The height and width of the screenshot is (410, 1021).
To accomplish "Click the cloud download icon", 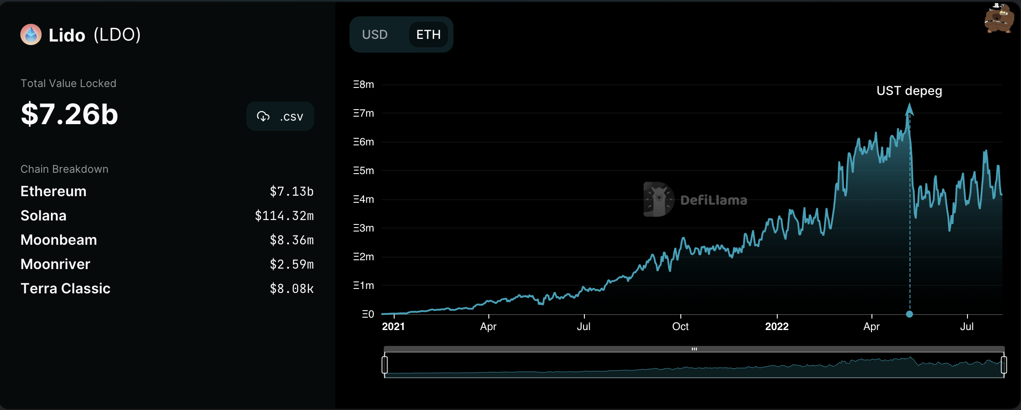I will tap(263, 117).
